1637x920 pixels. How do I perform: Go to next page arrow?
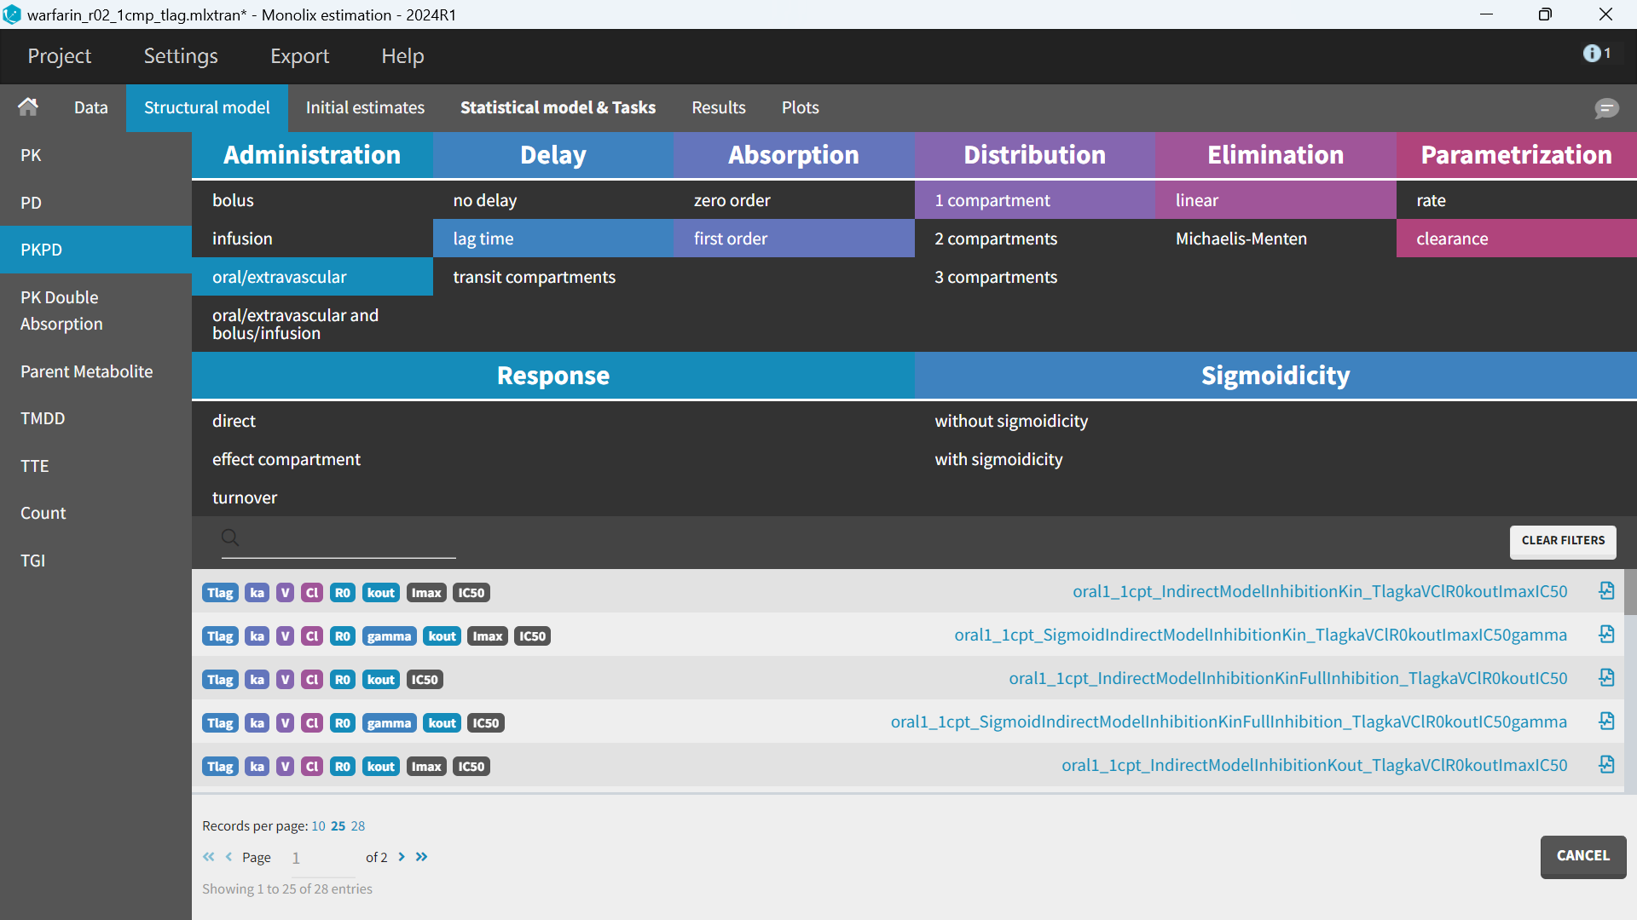pyautogui.click(x=402, y=857)
